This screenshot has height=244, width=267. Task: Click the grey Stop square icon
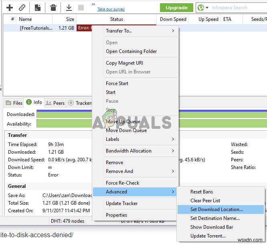pyautogui.click(x=81, y=8)
